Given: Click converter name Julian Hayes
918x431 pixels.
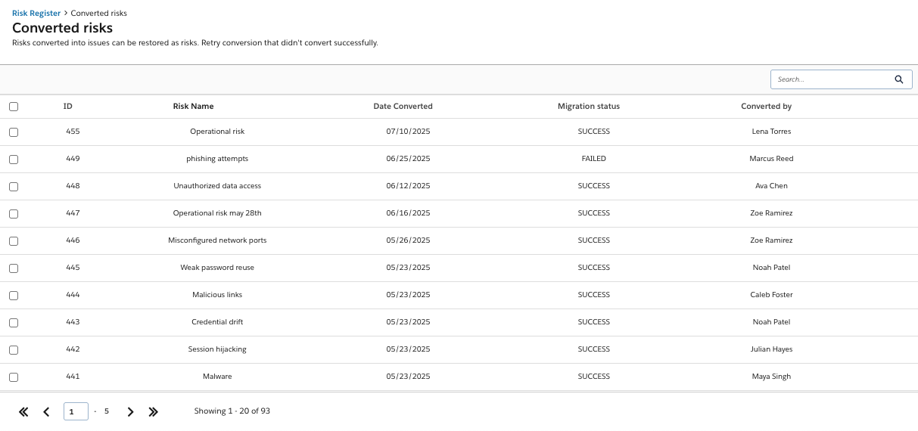Looking at the screenshot, I should pos(771,349).
